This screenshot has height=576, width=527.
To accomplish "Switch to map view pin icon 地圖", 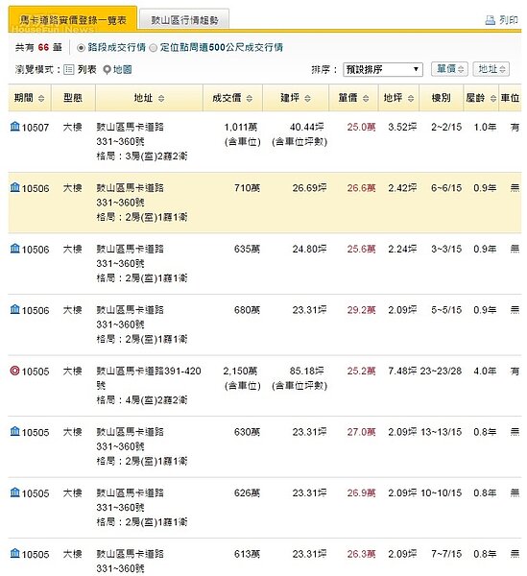I will 107,70.
